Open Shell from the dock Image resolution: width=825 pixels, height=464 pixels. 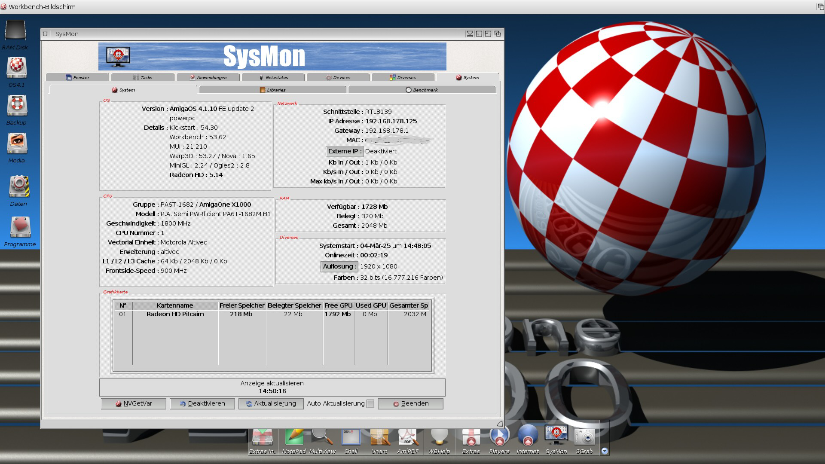351,441
